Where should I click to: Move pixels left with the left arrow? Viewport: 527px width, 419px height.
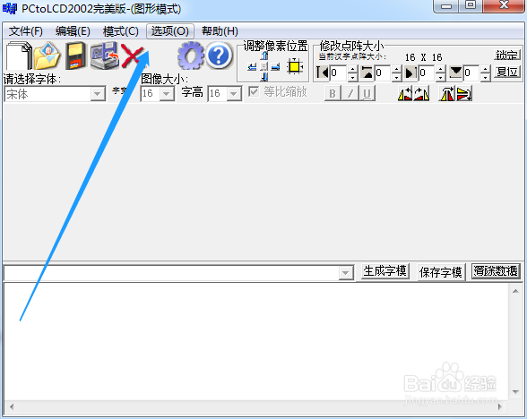252,67
